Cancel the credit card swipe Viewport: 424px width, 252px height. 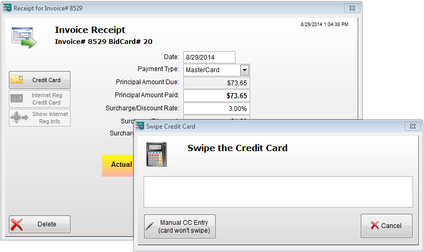click(x=386, y=226)
